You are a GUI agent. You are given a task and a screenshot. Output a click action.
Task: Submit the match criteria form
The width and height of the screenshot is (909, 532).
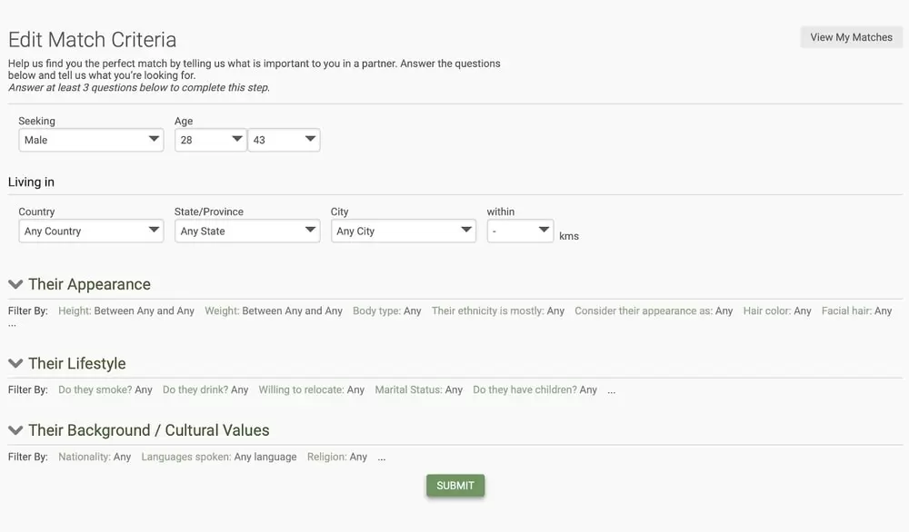click(x=455, y=486)
